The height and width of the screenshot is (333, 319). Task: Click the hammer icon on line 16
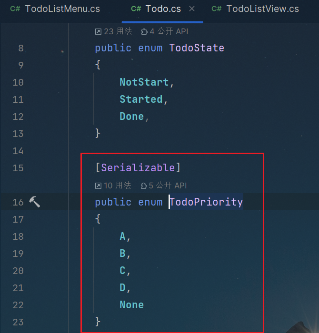click(x=34, y=202)
